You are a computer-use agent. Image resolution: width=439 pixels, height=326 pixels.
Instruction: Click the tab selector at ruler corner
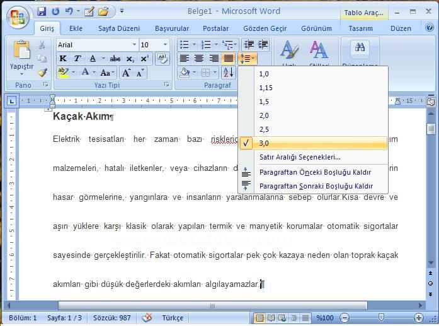coord(11,101)
